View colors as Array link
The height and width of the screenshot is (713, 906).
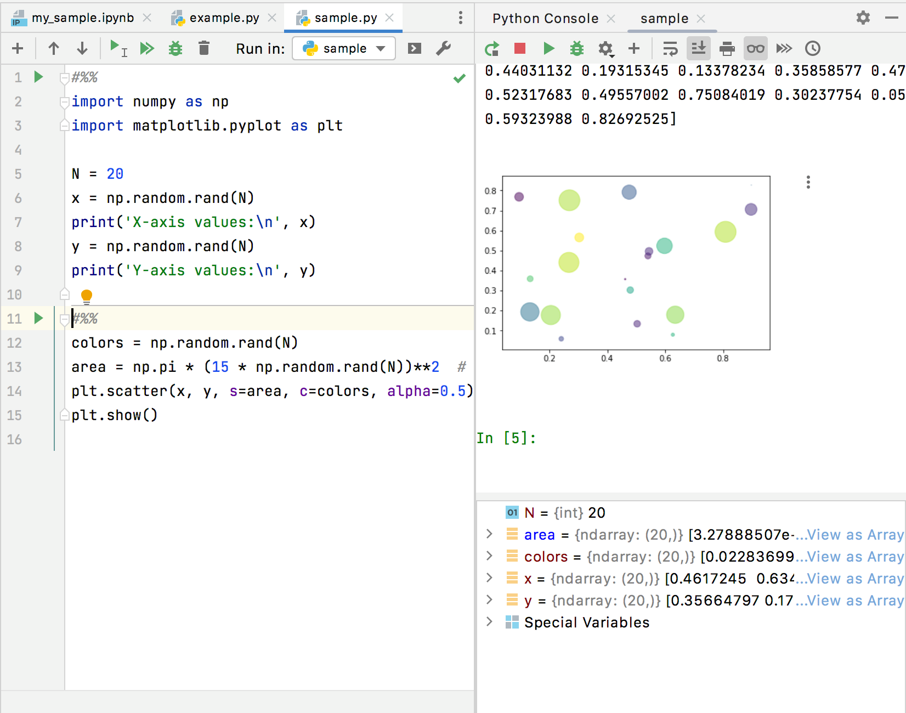pyautogui.click(x=855, y=557)
